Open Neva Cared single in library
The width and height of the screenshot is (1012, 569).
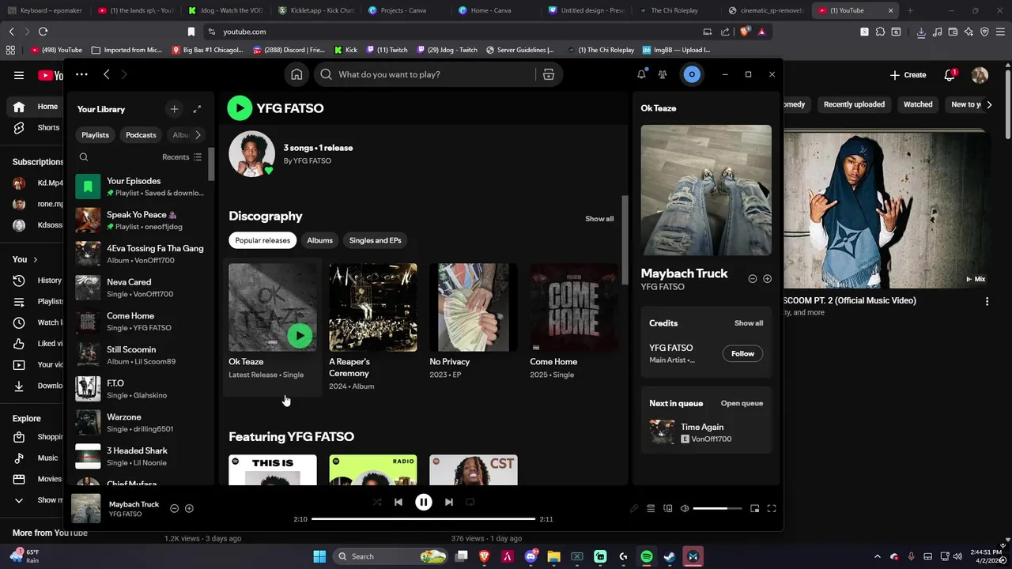coord(140,288)
